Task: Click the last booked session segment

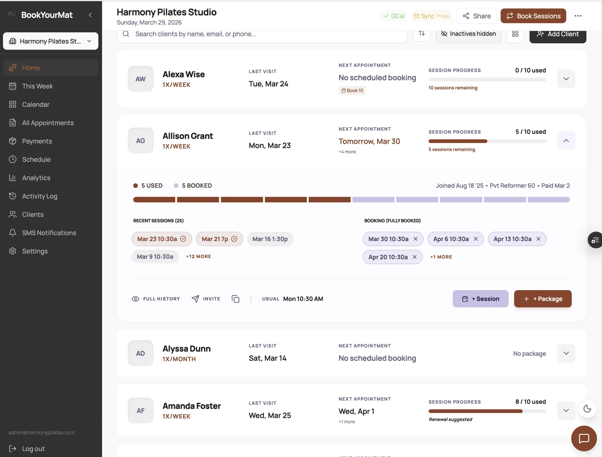Action: (x=549, y=200)
